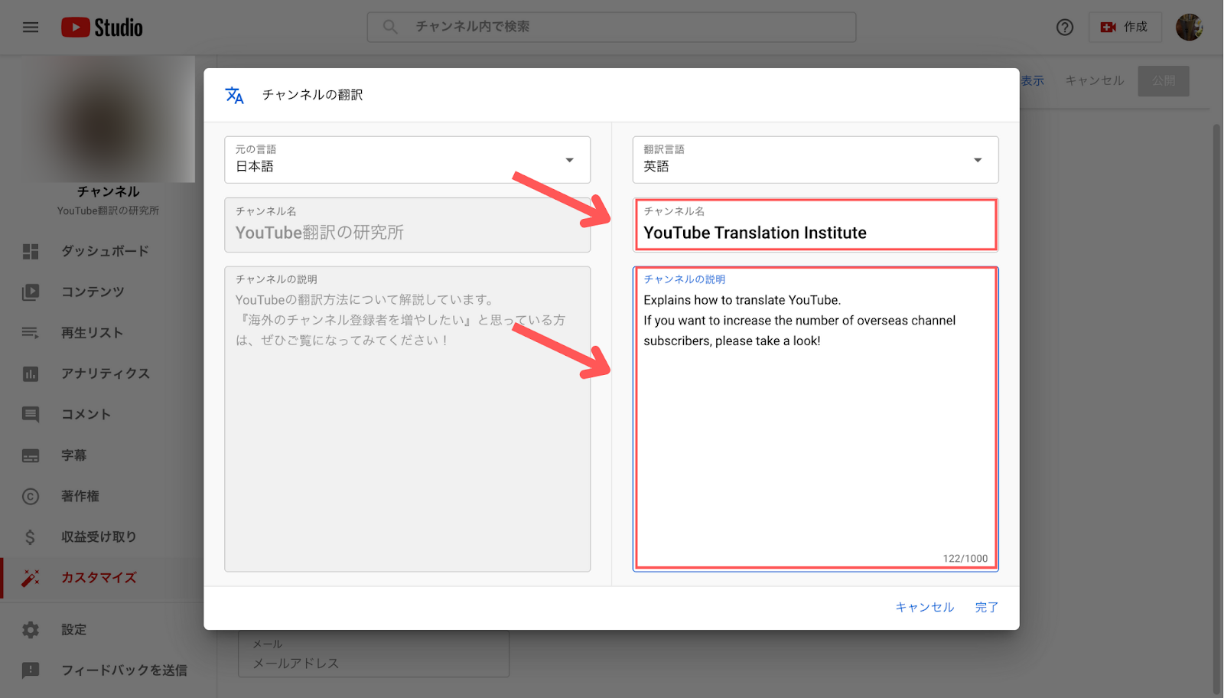Click the translated channel name field

pos(815,224)
